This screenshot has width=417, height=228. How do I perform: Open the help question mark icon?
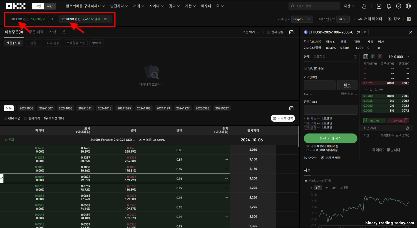point(398,6)
